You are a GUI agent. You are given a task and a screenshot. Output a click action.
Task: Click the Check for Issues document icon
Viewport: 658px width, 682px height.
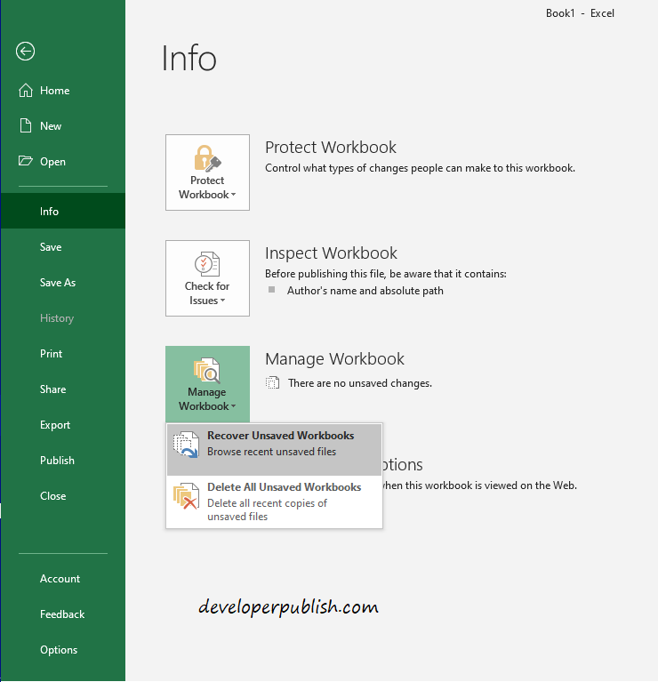[x=207, y=264]
